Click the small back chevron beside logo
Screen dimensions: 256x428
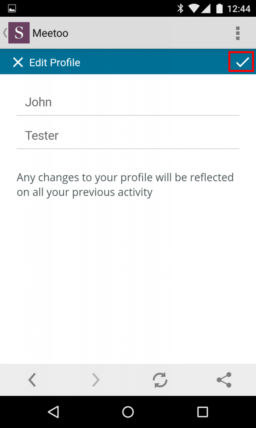pyautogui.click(x=5, y=33)
